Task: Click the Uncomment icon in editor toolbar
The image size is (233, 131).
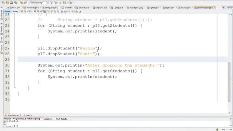Action: pos(80,11)
